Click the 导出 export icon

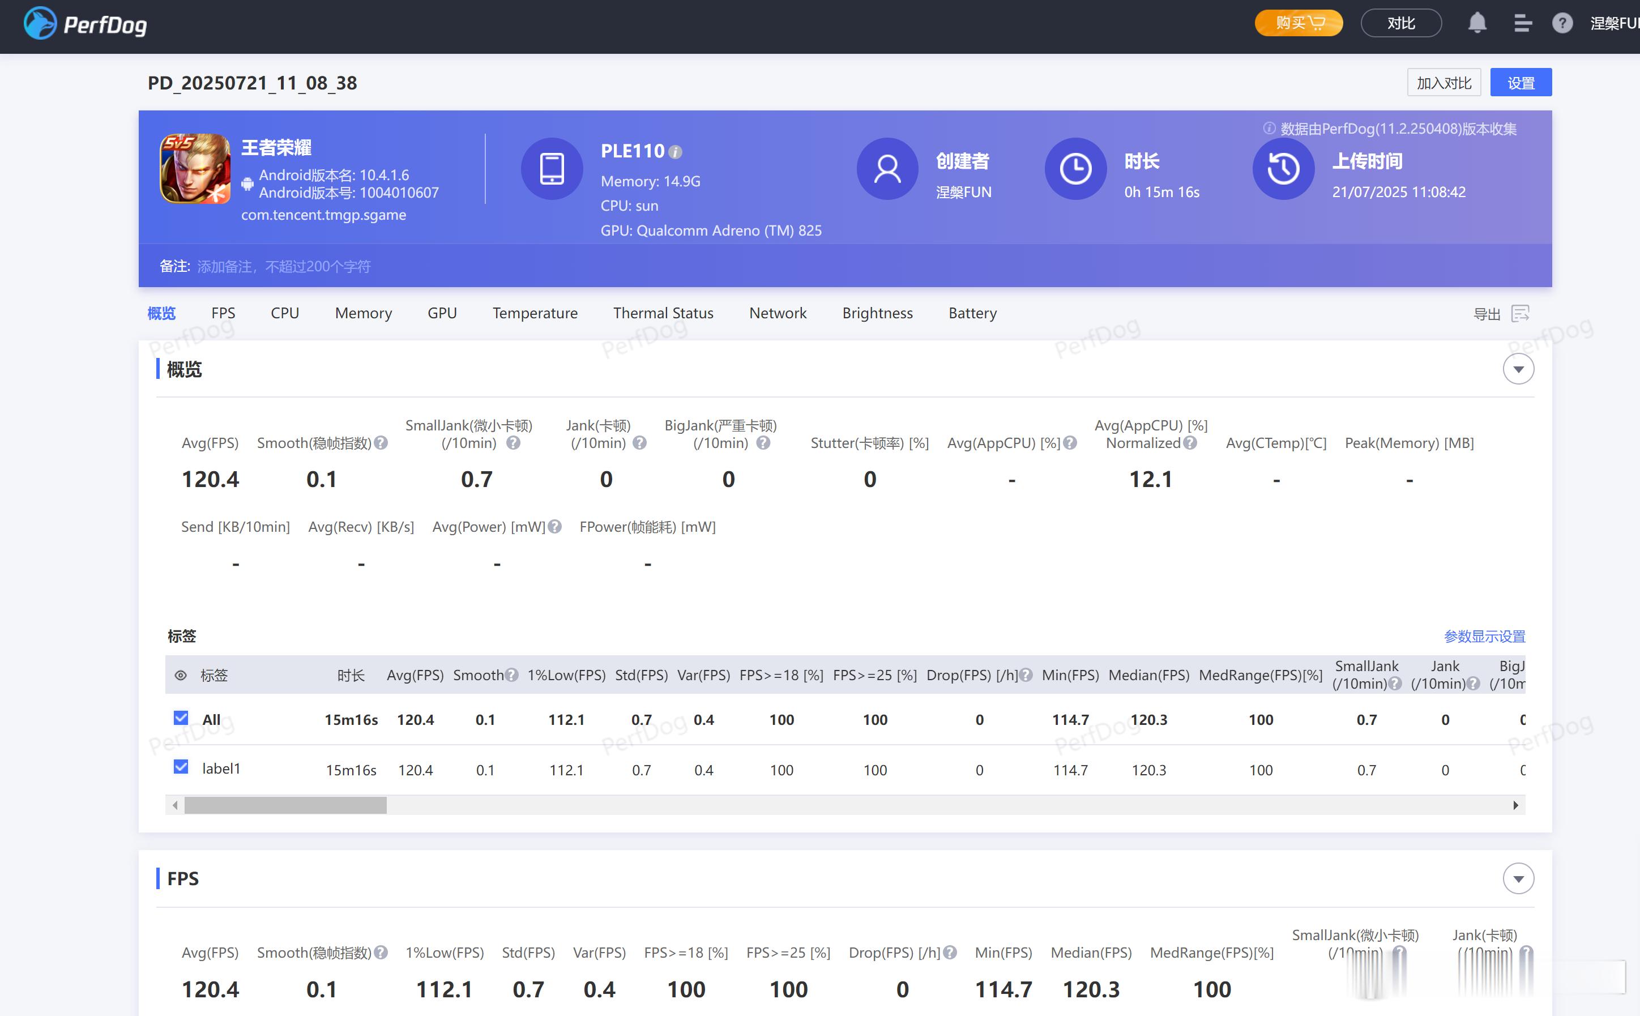pyautogui.click(x=1520, y=314)
